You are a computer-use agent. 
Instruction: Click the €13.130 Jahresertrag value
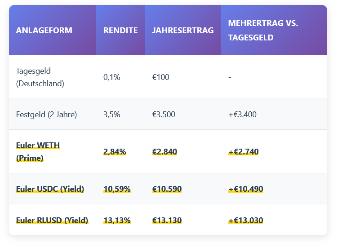click(167, 221)
